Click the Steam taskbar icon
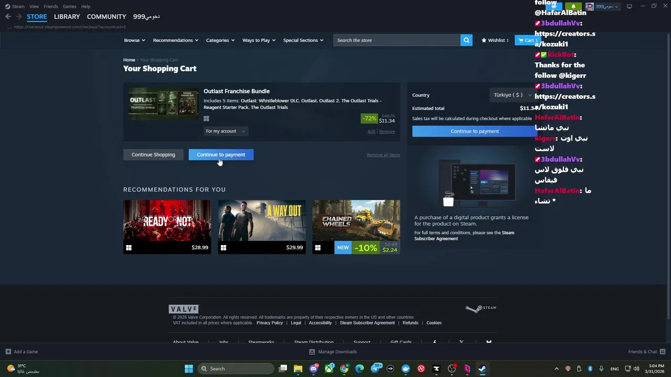 pyautogui.click(x=482, y=369)
